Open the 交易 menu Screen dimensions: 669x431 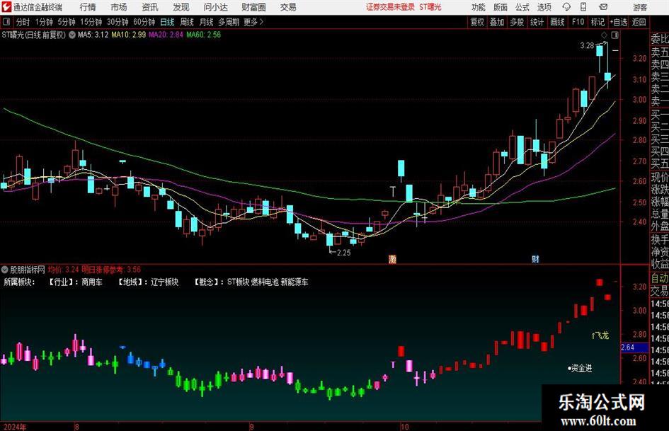click(288, 7)
